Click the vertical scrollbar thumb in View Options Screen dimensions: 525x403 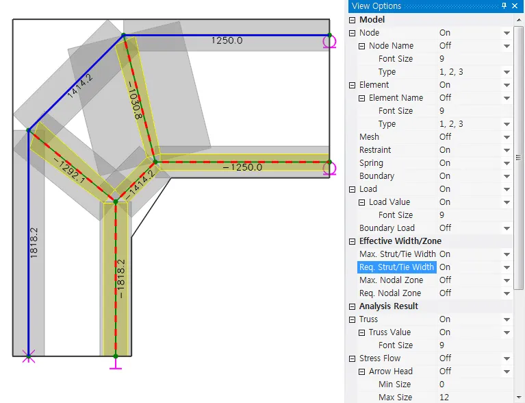519,158
